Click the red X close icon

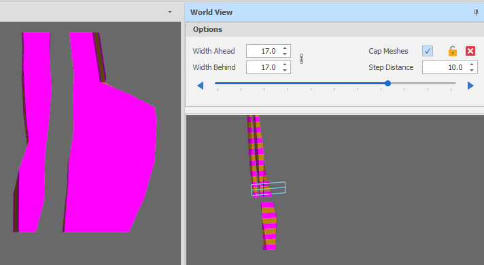pos(470,51)
